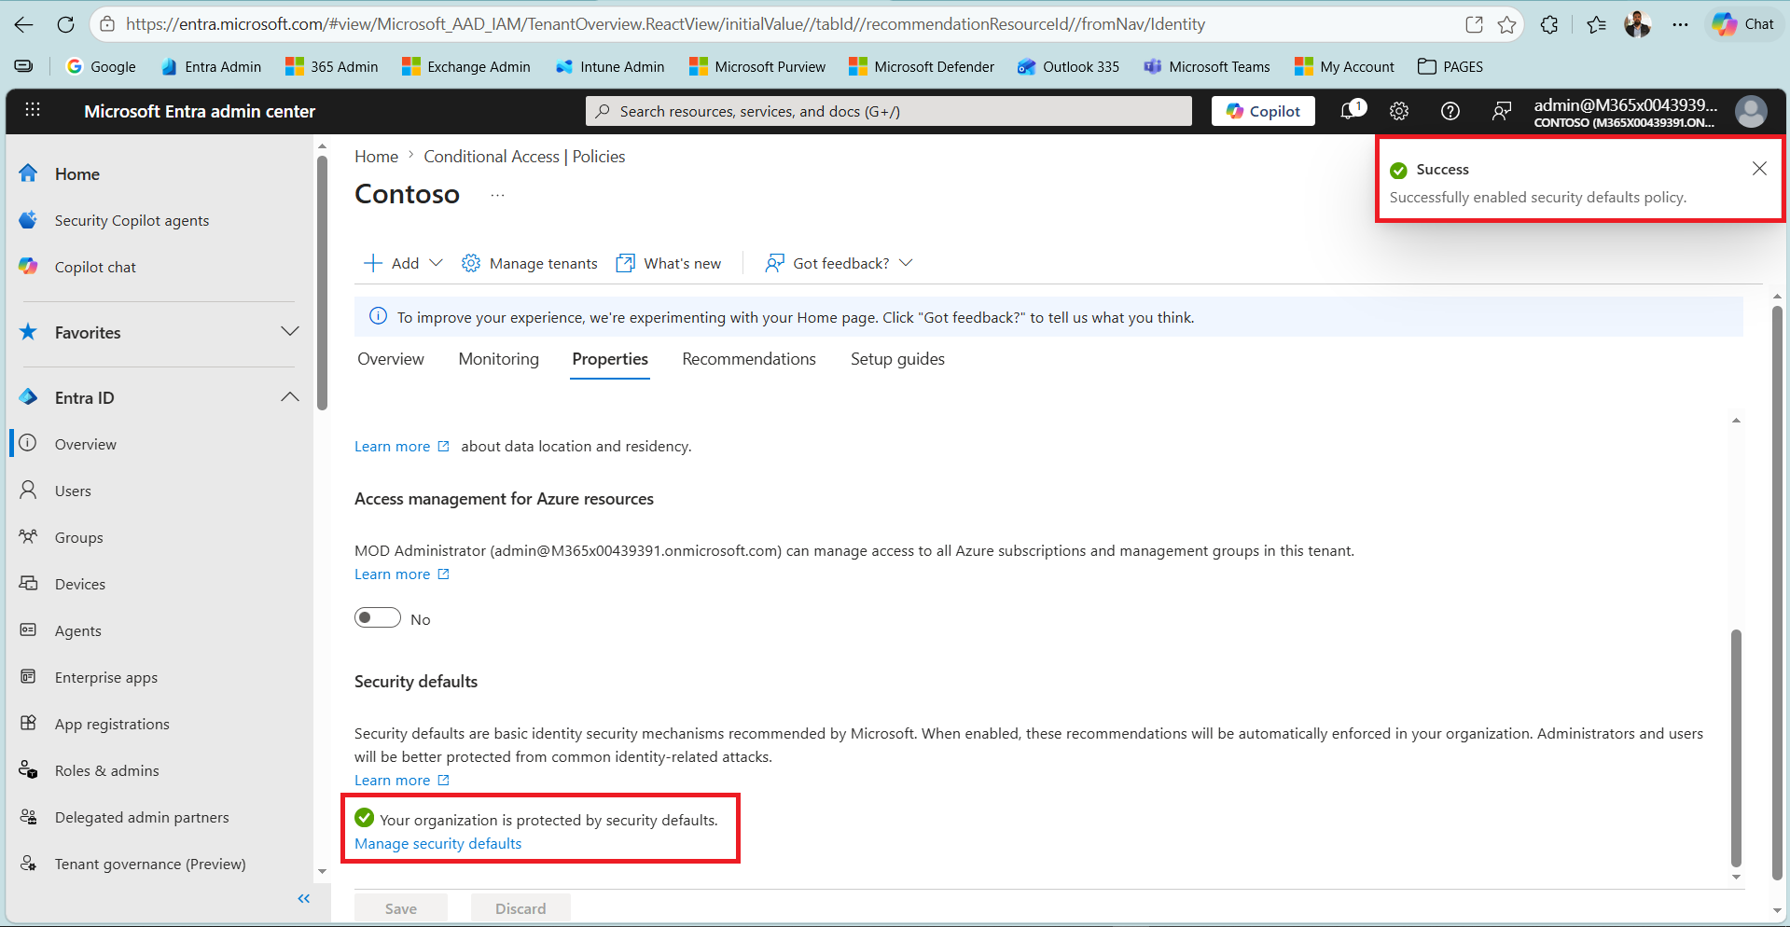Open portal settings gear in header
This screenshot has width=1790, height=927.
(x=1398, y=111)
